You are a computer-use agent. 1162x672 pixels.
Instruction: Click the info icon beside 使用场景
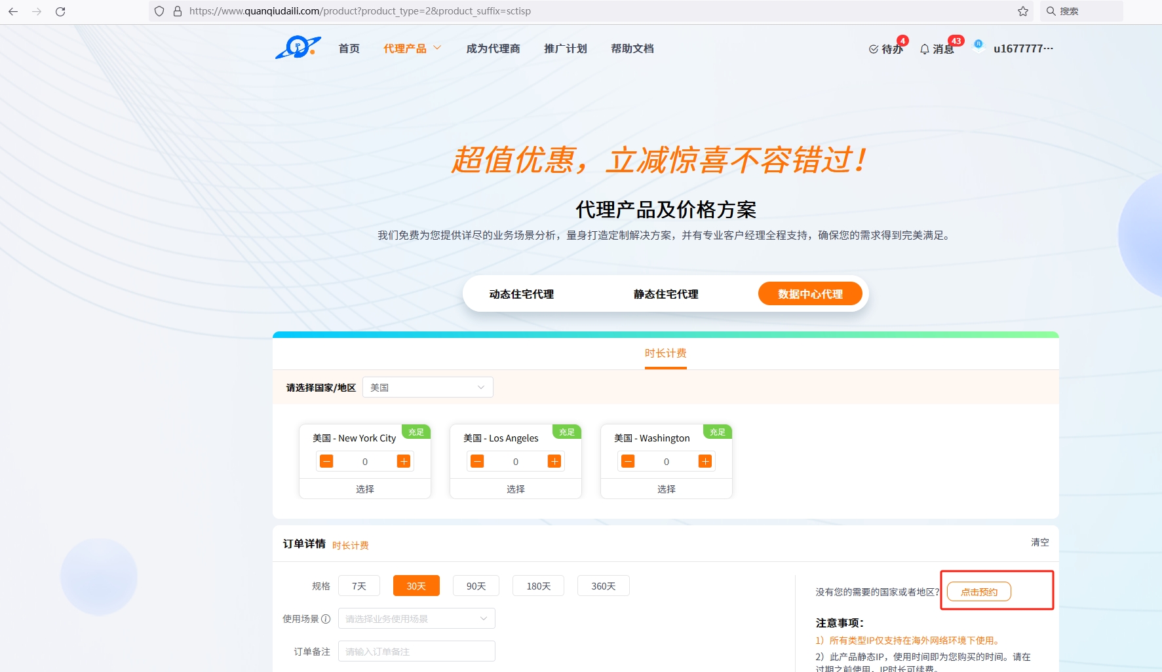pyautogui.click(x=326, y=619)
